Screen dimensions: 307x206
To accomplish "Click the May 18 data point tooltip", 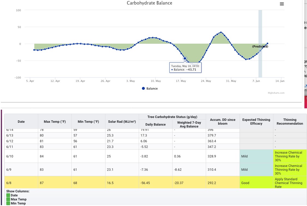I will [185, 68].
